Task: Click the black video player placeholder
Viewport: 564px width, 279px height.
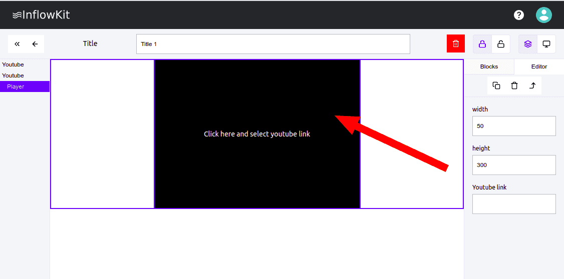Action: (257, 165)
